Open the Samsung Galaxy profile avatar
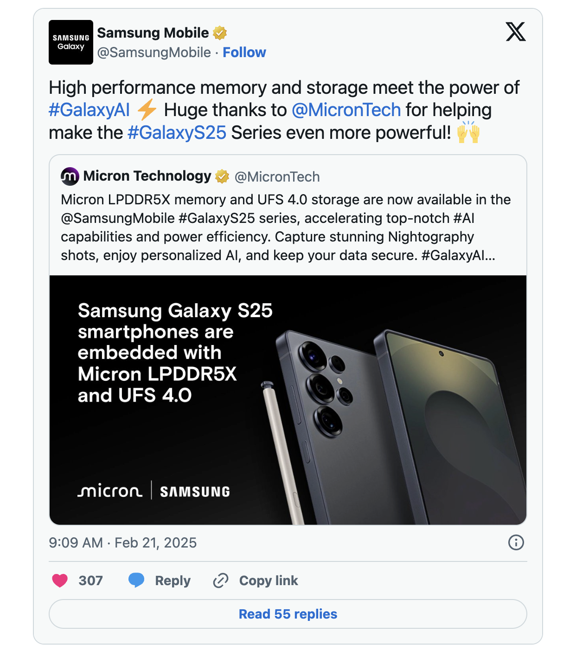This screenshot has width=576, height=652. tap(71, 42)
